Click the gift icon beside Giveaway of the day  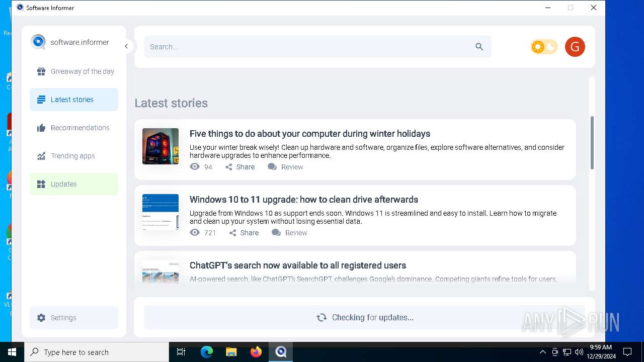coord(41,71)
